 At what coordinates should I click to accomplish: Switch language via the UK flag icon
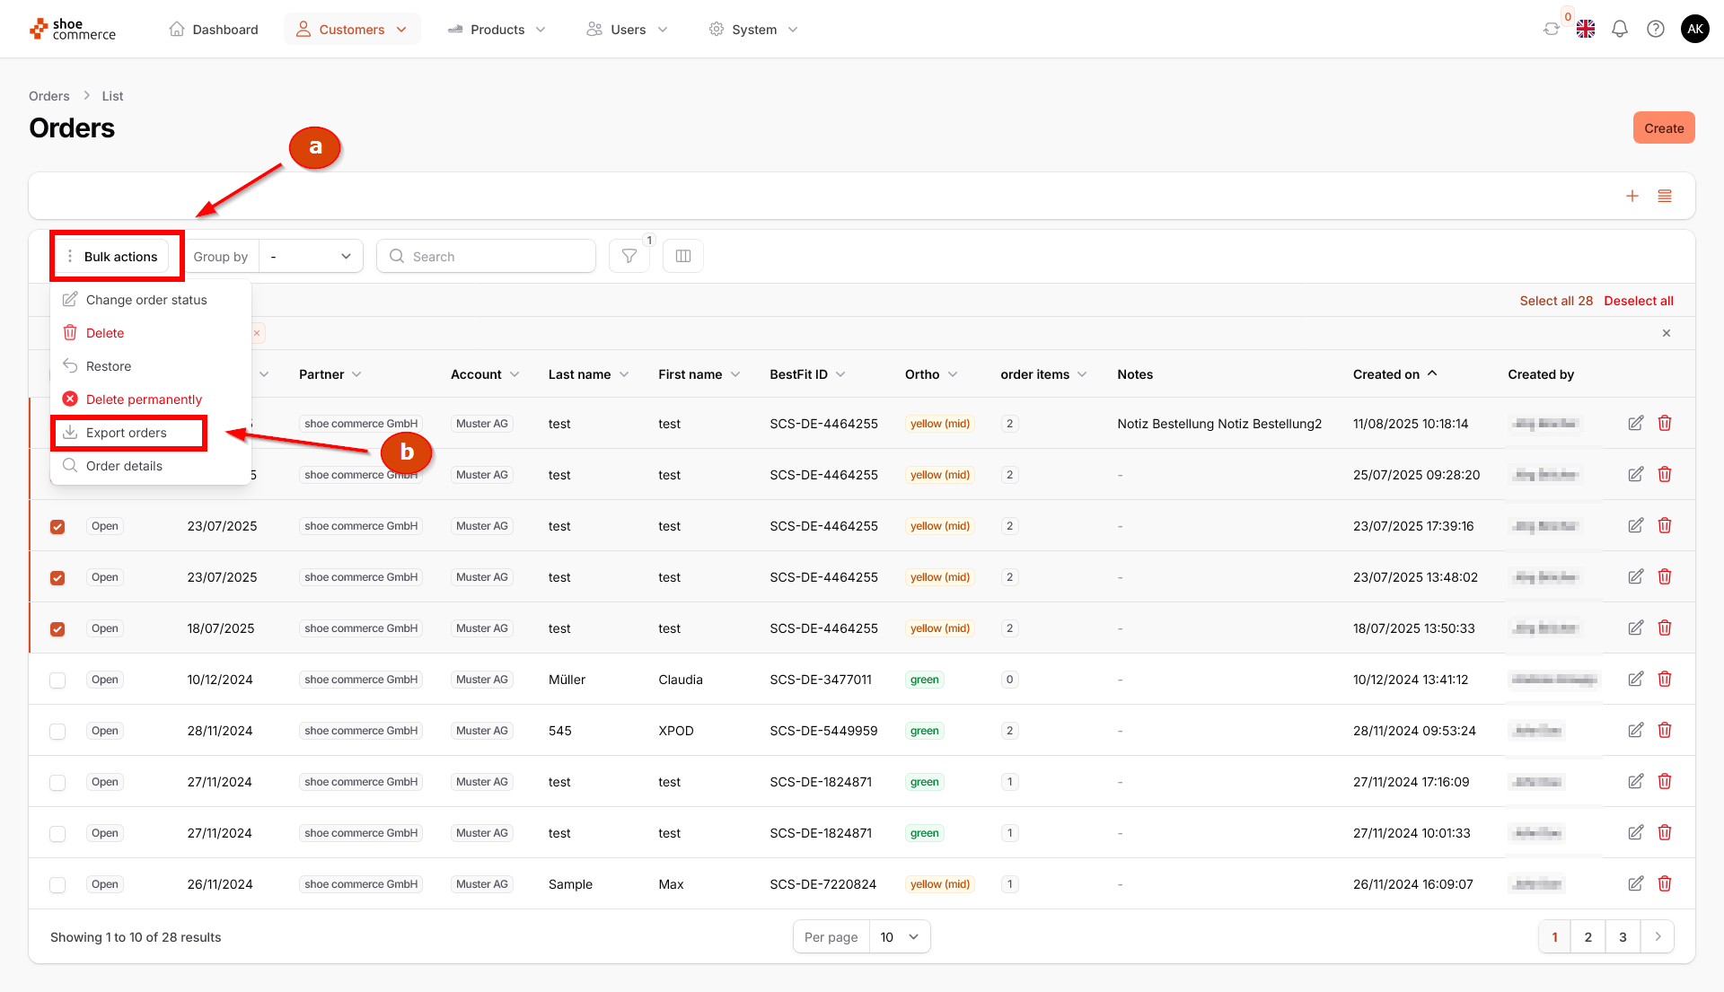[x=1586, y=30]
